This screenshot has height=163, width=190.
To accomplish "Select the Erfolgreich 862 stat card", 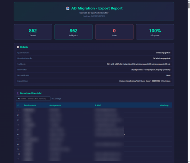I will point(74,32).
